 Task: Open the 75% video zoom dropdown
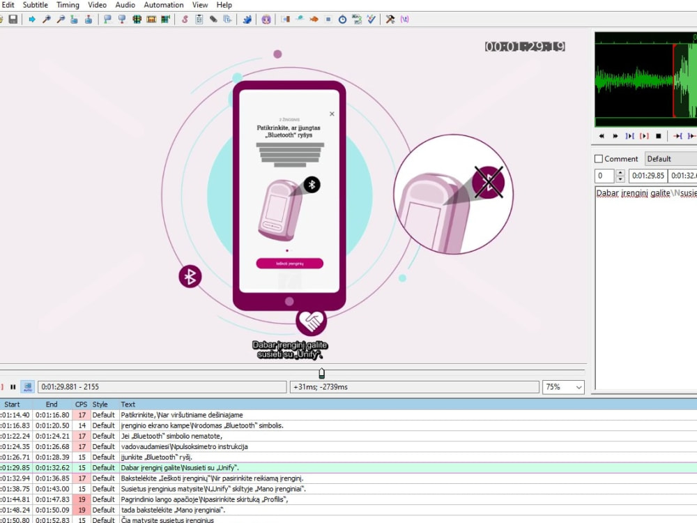562,387
